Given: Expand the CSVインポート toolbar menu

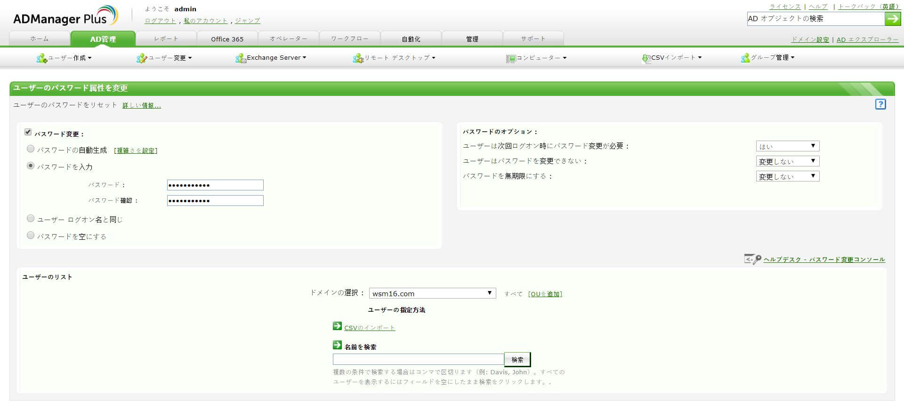Looking at the screenshot, I should 677,57.
